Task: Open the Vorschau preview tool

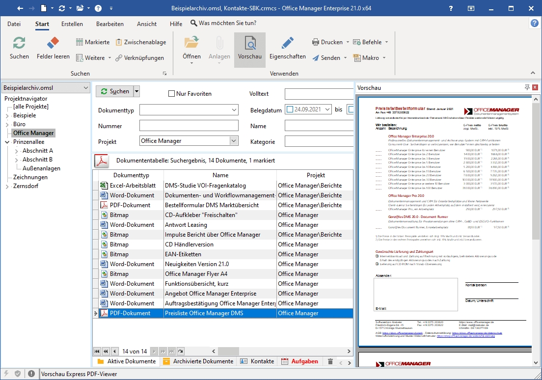Action: click(x=249, y=44)
